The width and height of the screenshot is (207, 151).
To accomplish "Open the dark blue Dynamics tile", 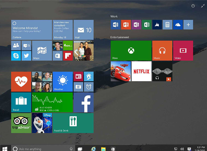I will 157,25.
